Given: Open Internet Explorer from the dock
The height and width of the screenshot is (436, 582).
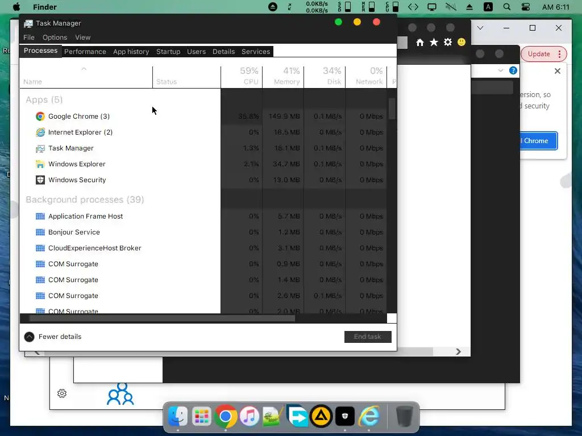Looking at the screenshot, I should pyautogui.click(x=369, y=416).
